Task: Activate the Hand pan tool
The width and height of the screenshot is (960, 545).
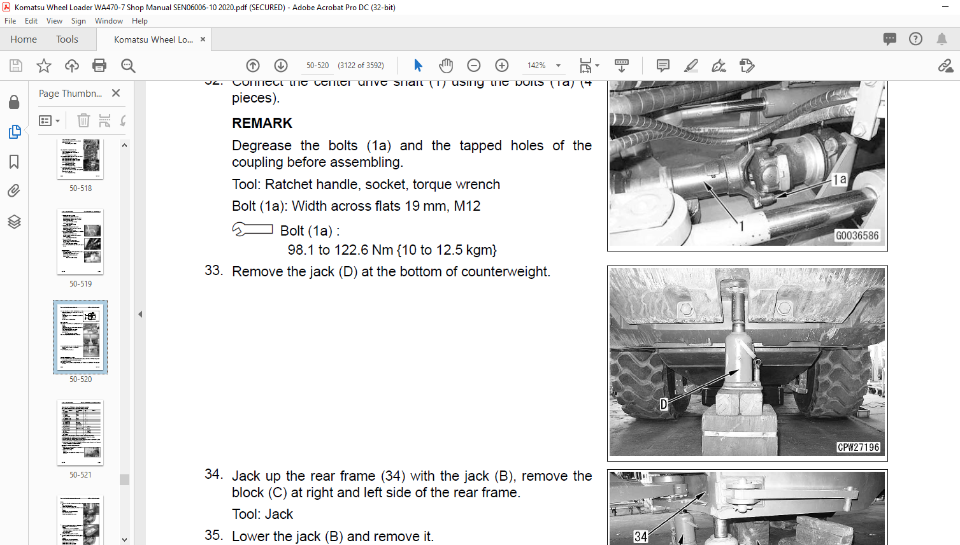Action: tap(446, 66)
